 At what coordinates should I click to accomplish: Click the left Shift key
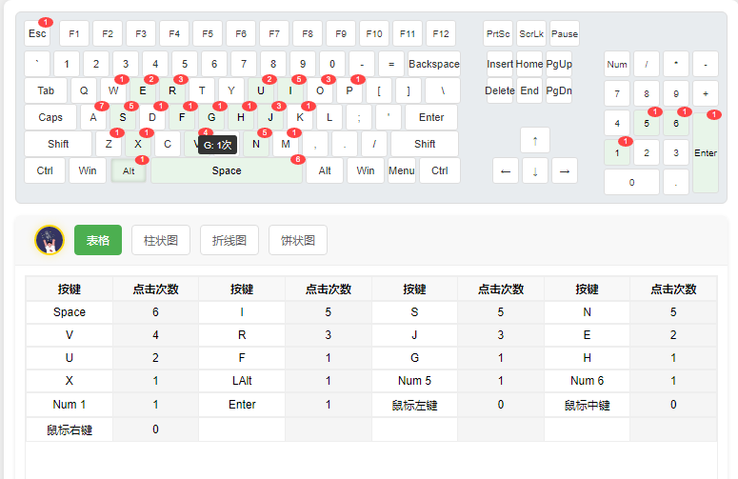pyautogui.click(x=58, y=144)
